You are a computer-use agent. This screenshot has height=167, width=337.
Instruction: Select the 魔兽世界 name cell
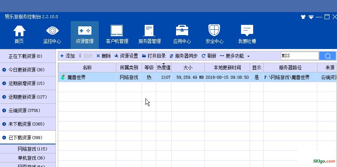(87, 77)
